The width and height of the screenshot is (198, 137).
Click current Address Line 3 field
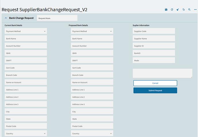pyautogui.click(x=26, y=104)
